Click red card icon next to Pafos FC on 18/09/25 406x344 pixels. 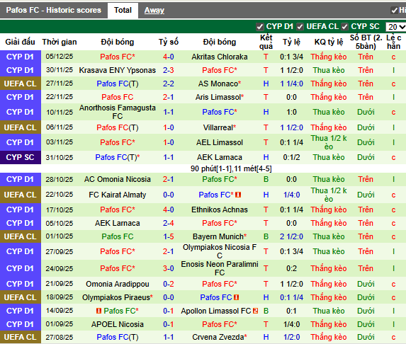pyautogui.click(x=237, y=297)
